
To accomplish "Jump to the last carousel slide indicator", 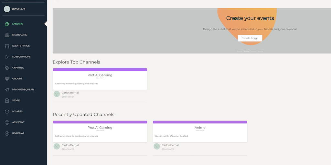I will coord(261,51).
